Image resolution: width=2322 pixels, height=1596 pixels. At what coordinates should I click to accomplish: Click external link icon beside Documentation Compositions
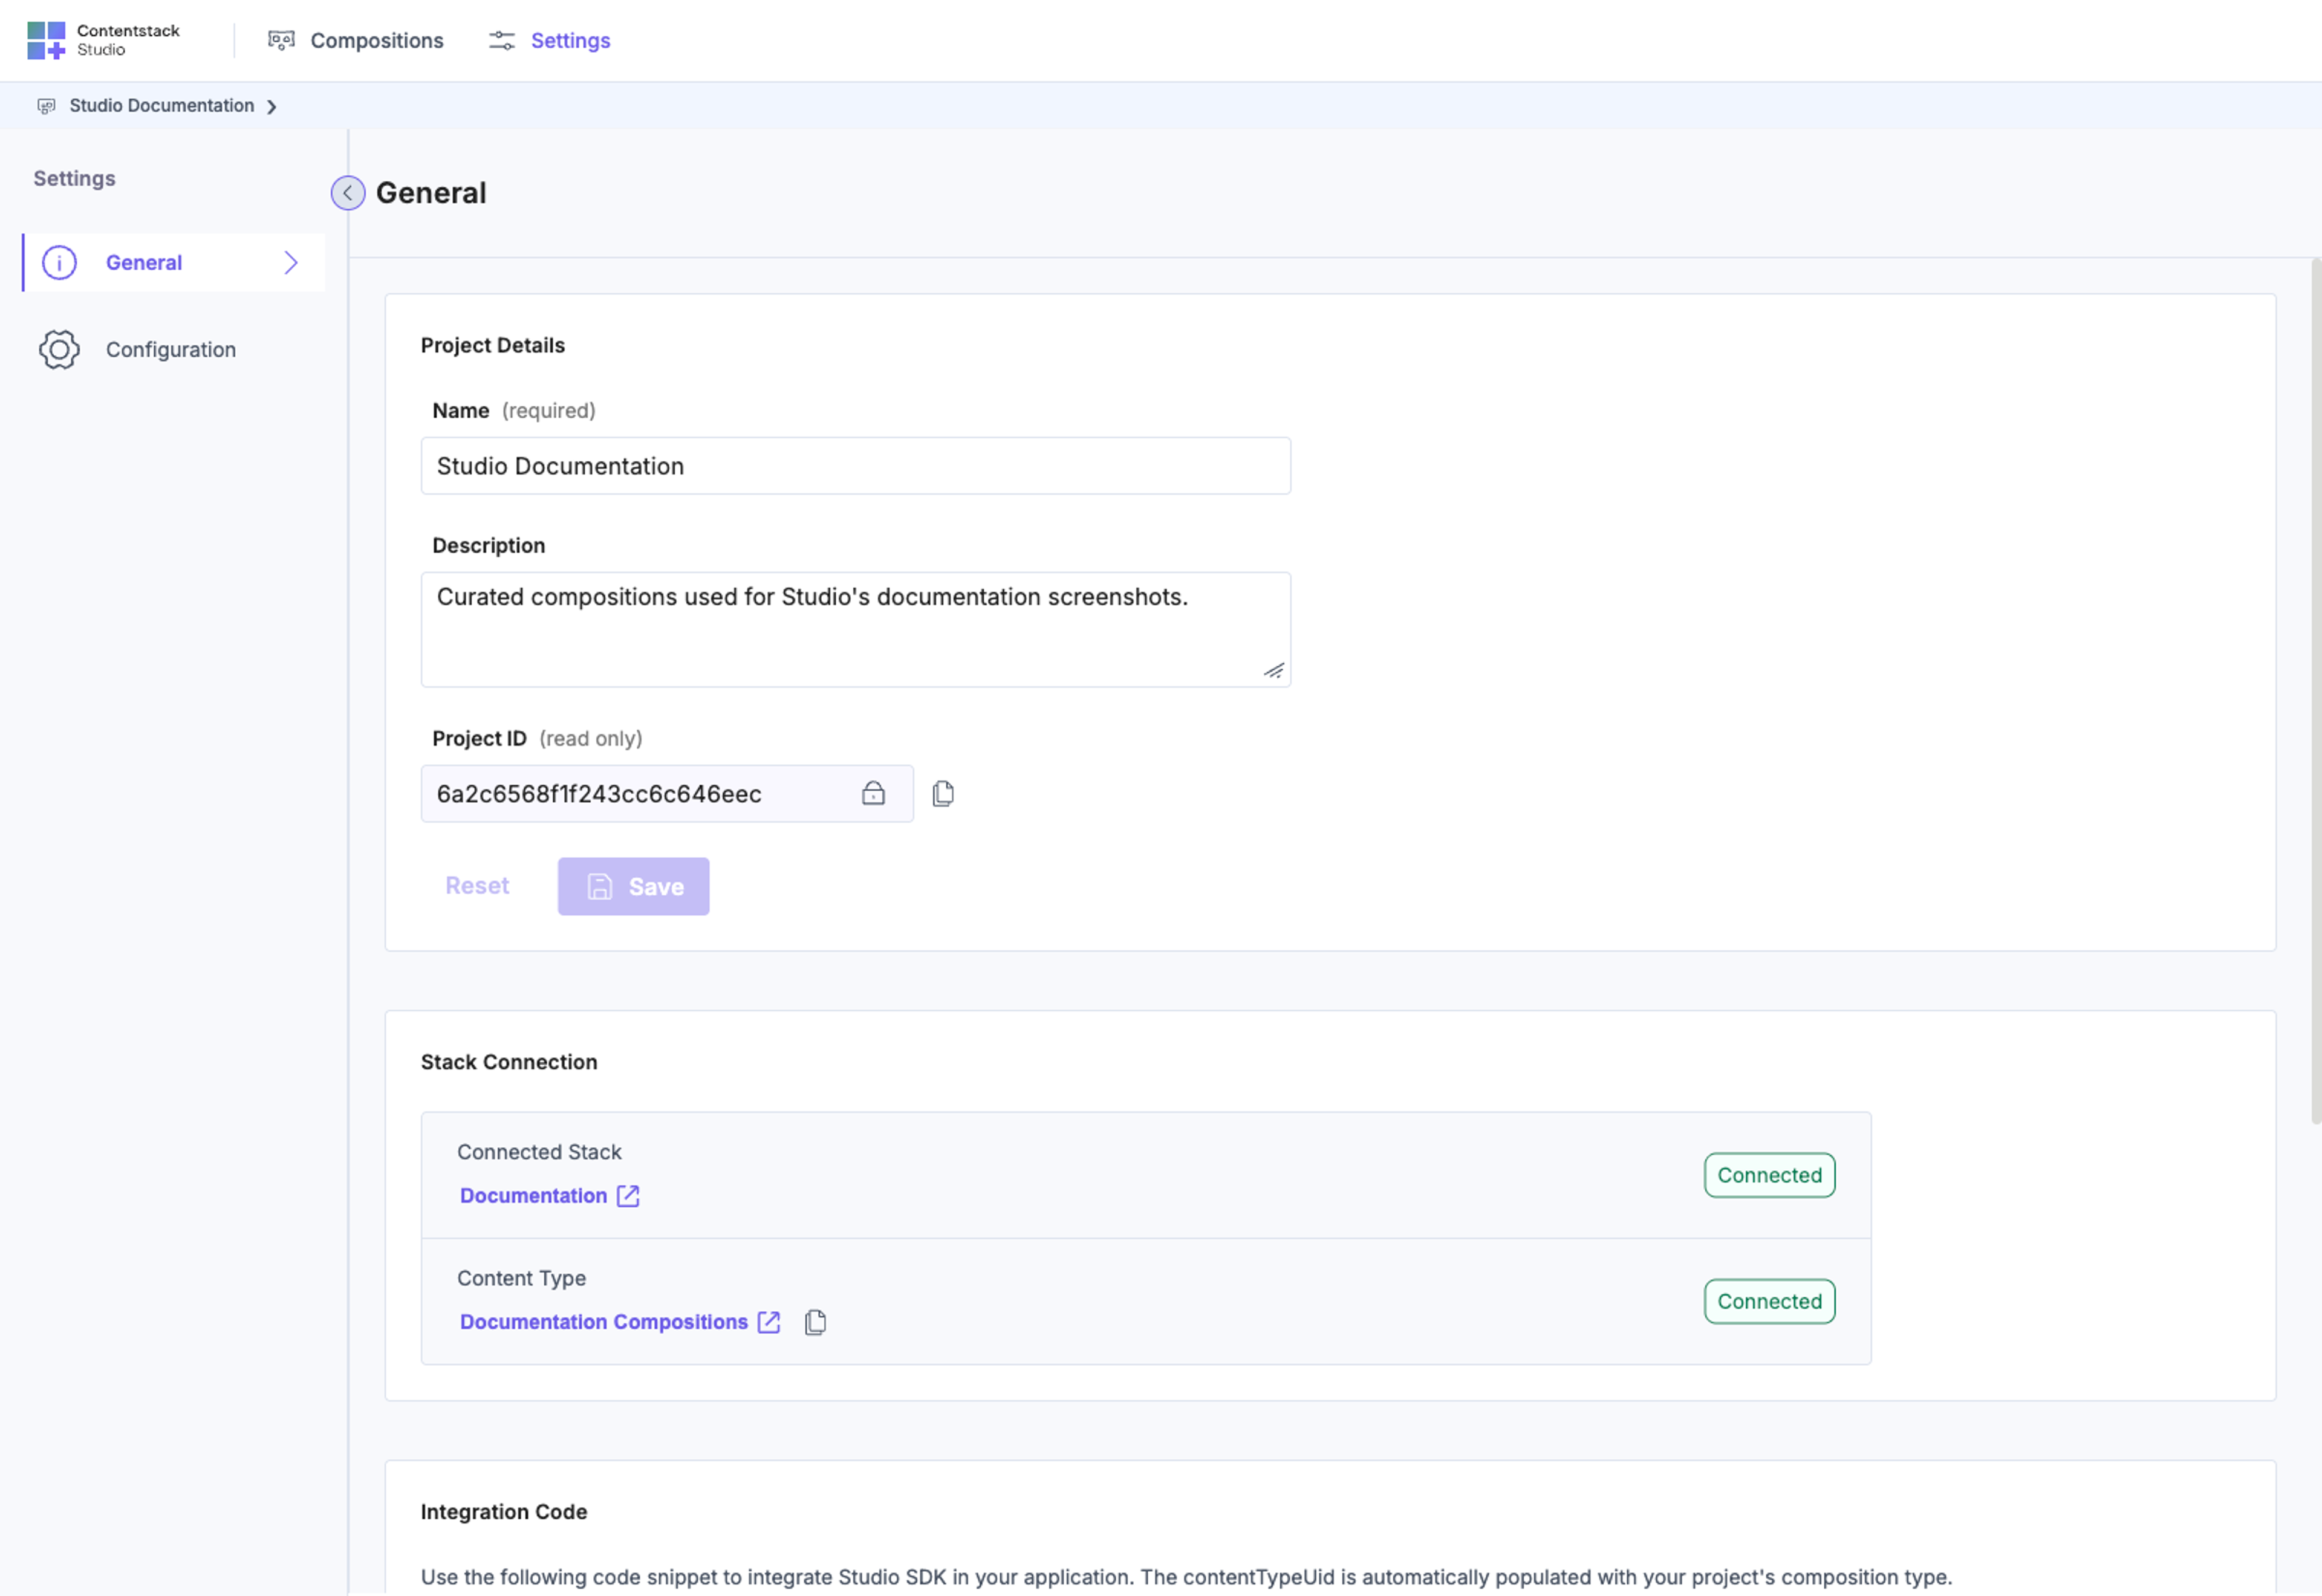point(768,1322)
